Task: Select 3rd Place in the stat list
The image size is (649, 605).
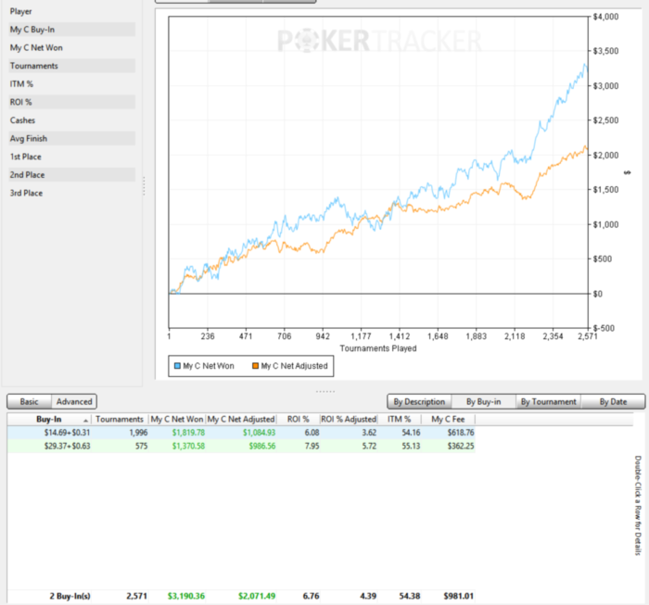Action: [72, 193]
